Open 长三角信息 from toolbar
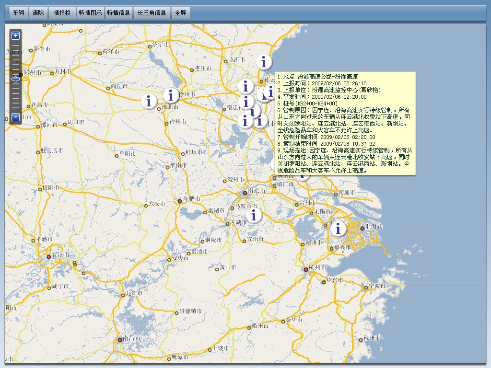The image size is (491, 368). pos(152,13)
